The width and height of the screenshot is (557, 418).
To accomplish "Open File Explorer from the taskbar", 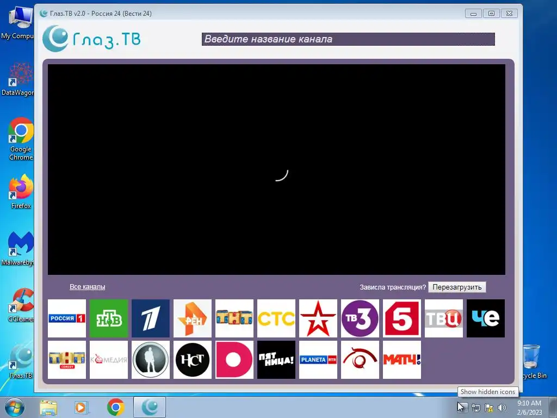I will [x=48, y=408].
